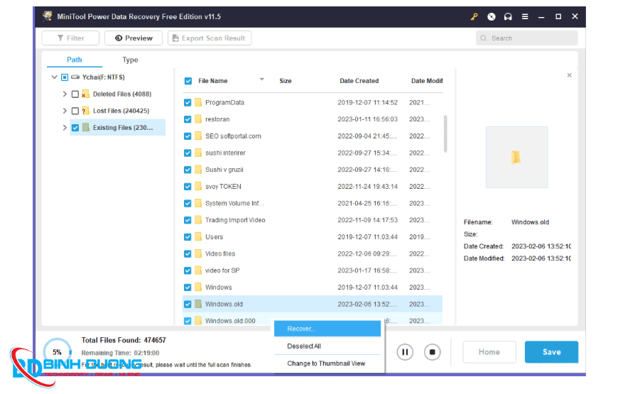This screenshot has width=618, height=394.
Task: Click the register key icon in title bar
Action: pos(474,16)
